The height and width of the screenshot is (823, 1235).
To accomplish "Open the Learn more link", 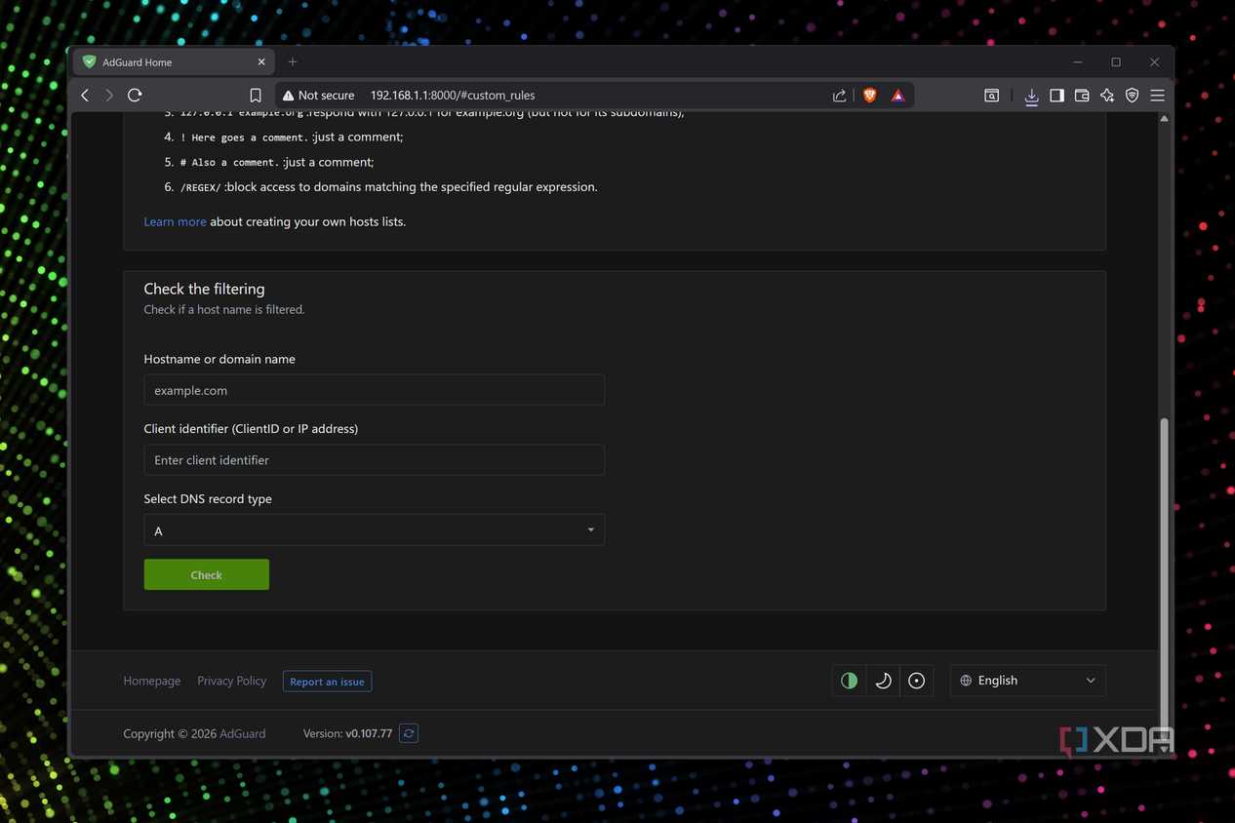I will 175,221.
